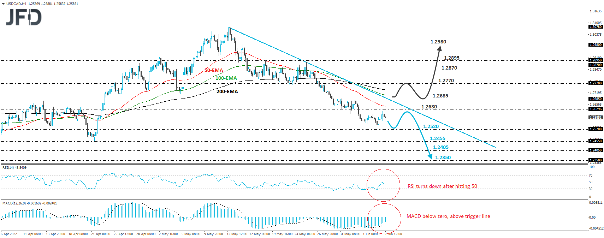604x238 pixels.
Task: Click the 1.26296 price tag on axis
Action: tap(596, 109)
